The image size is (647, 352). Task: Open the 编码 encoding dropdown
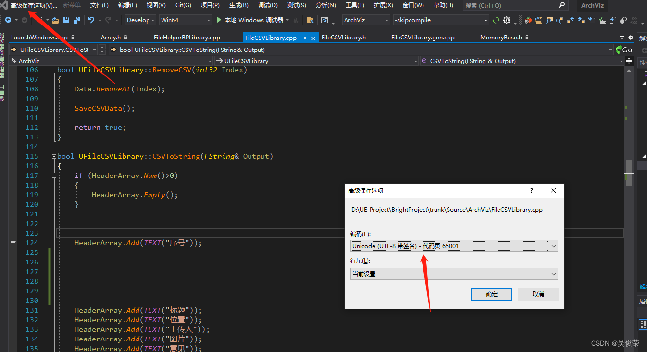click(x=454, y=246)
